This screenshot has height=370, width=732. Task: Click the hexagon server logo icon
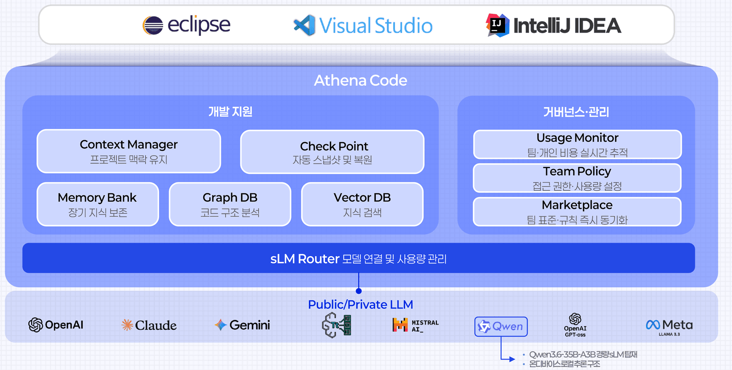[337, 325]
